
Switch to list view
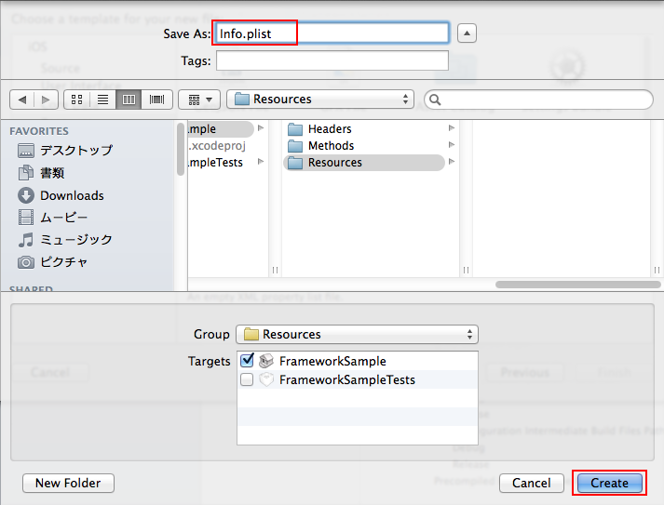pyautogui.click(x=102, y=100)
